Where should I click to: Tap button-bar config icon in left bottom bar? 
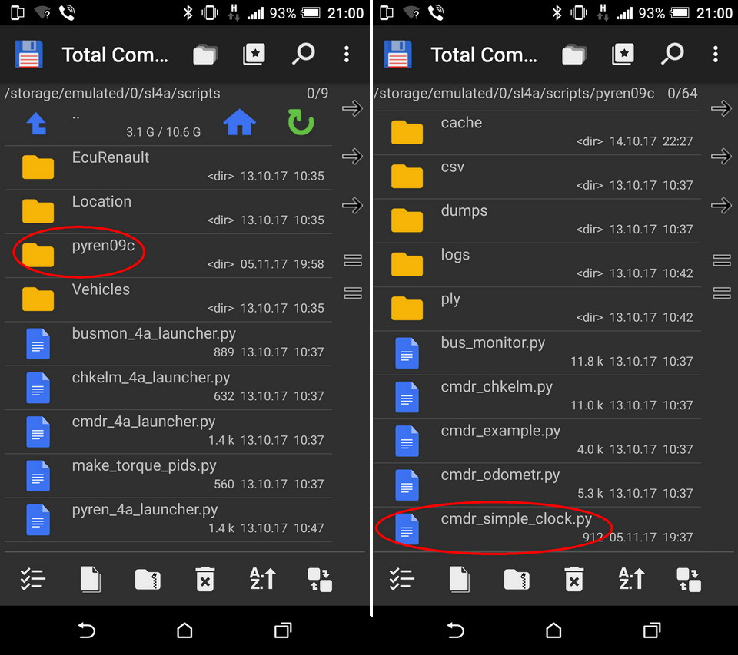point(320,579)
